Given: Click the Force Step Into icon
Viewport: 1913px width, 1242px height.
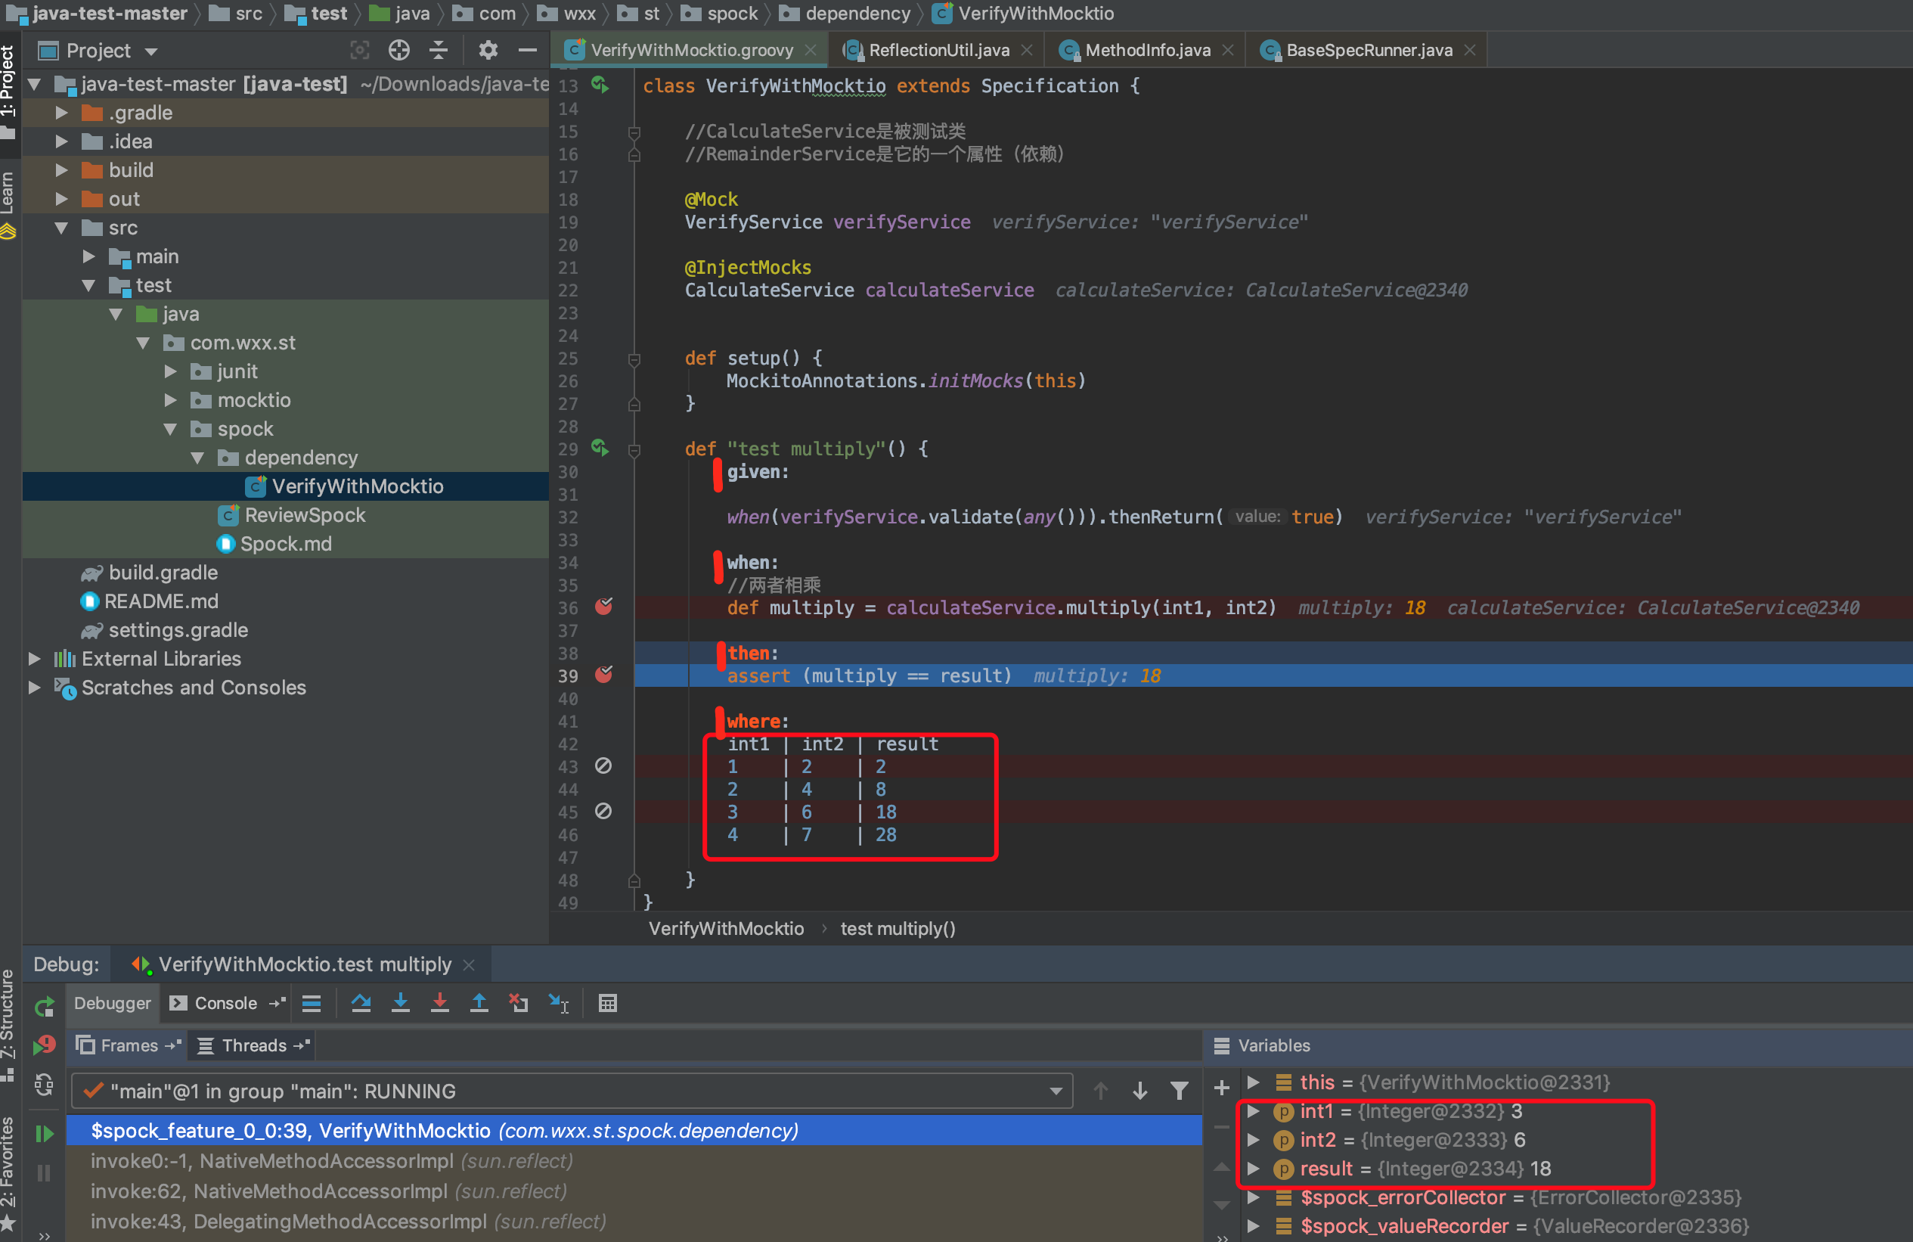Looking at the screenshot, I should [x=439, y=1003].
